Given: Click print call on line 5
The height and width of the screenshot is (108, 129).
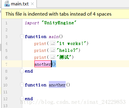Looking at the screenshot, I should click(x=40, y=51).
